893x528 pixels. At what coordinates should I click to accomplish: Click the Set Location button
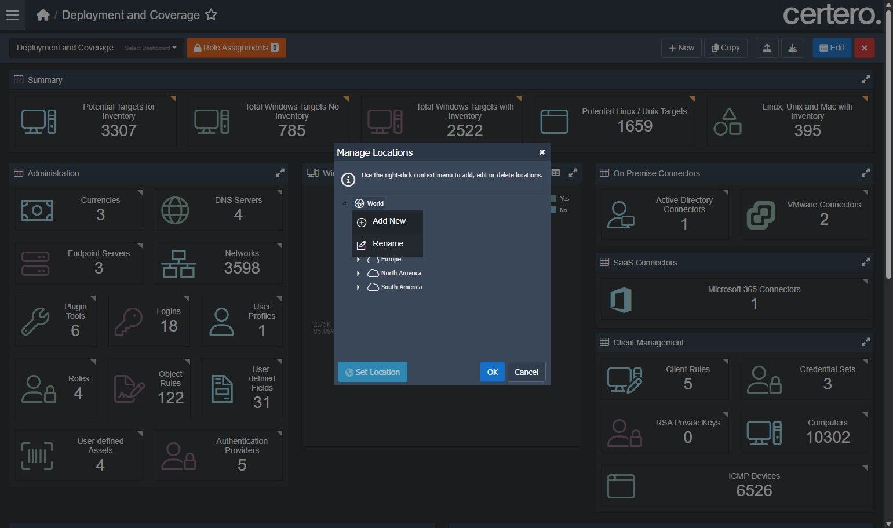[373, 372]
